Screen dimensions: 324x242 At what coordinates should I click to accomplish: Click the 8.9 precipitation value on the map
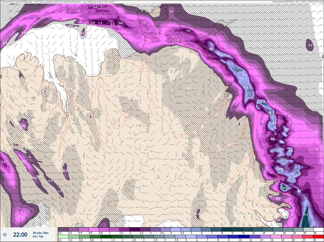pyautogui.click(x=262, y=102)
